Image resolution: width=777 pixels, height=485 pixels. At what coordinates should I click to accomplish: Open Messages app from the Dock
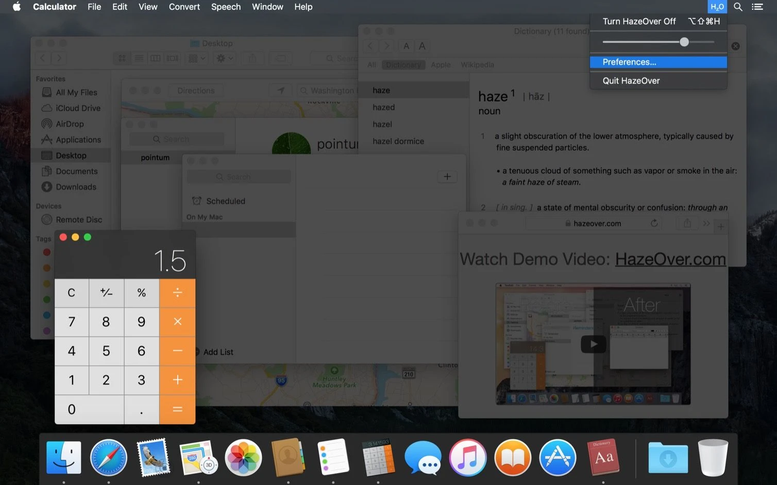click(x=423, y=458)
